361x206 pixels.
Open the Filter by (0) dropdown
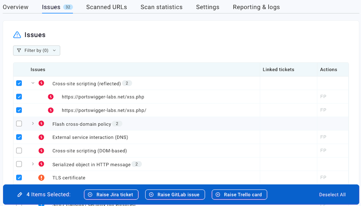(x=36, y=50)
